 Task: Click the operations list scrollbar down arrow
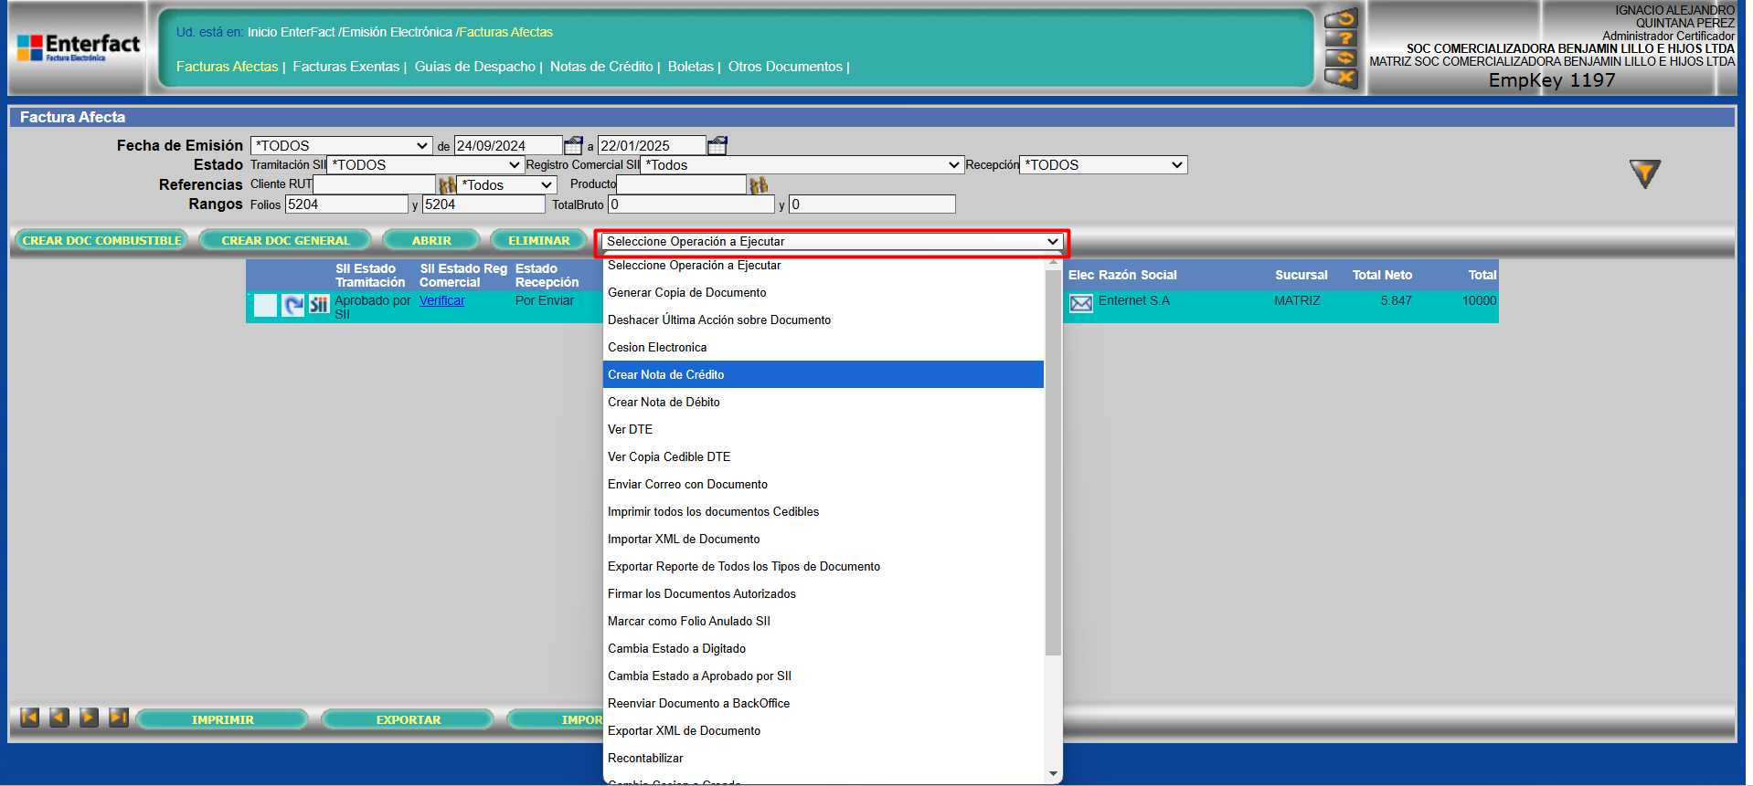pos(1053,773)
